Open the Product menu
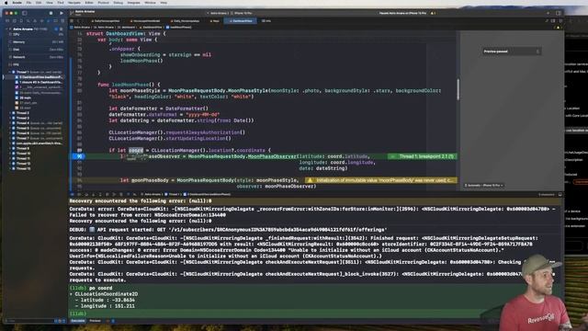This screenshot has height=331, width=588. [104, 3]
